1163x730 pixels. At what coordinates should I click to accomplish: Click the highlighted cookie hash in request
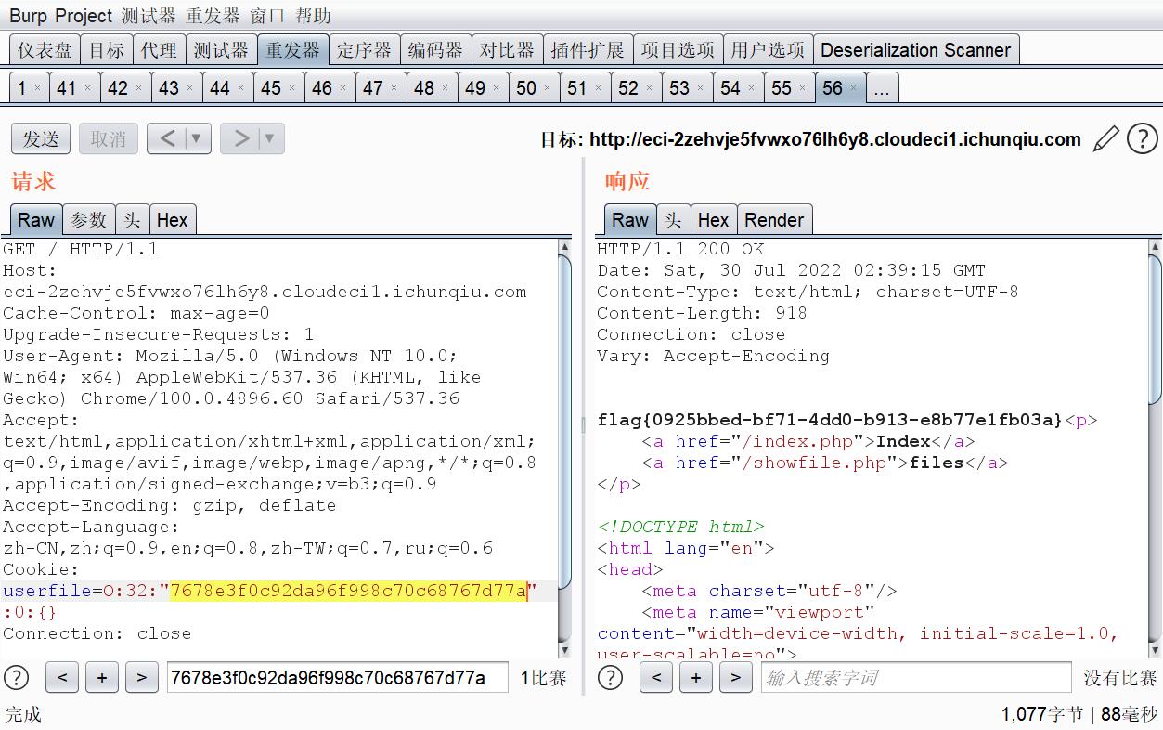(x=349, y=591)
